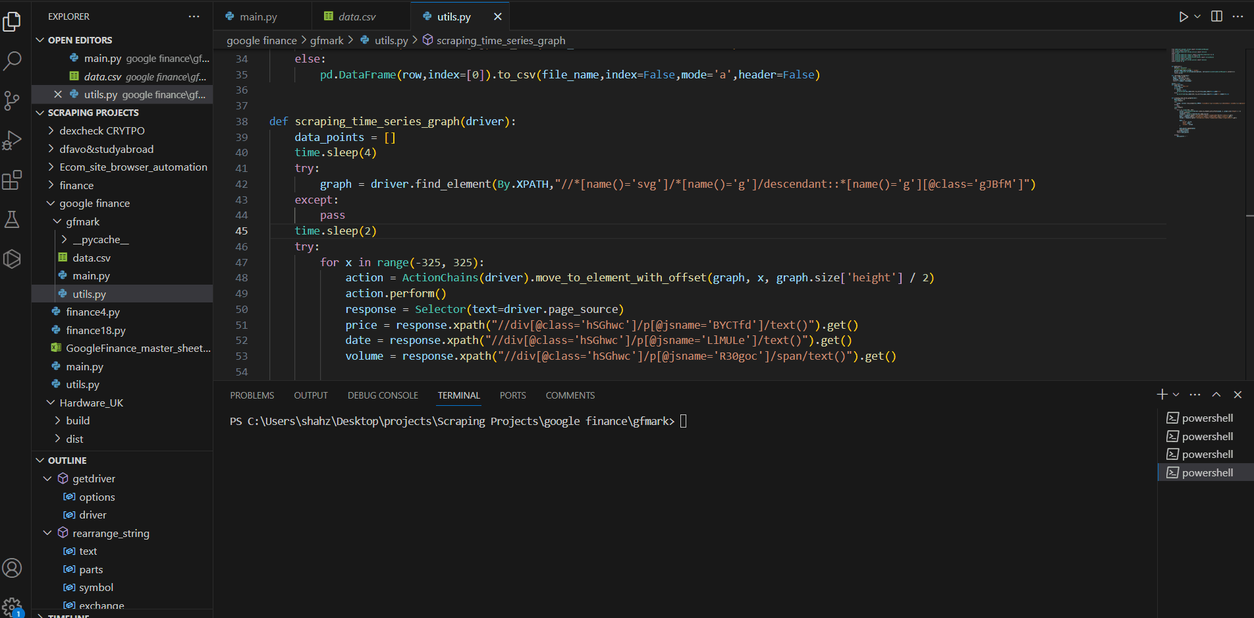Open the Search view in activity bar
This screenshot has width=1254, height=618.
click(x=12, y=61)
